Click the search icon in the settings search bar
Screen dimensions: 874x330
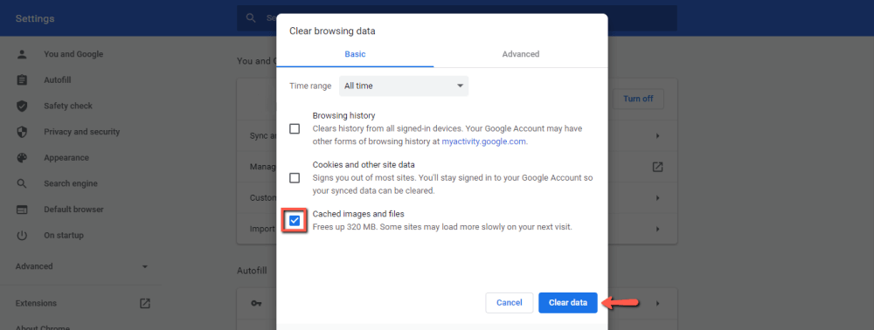pos(252,17)
